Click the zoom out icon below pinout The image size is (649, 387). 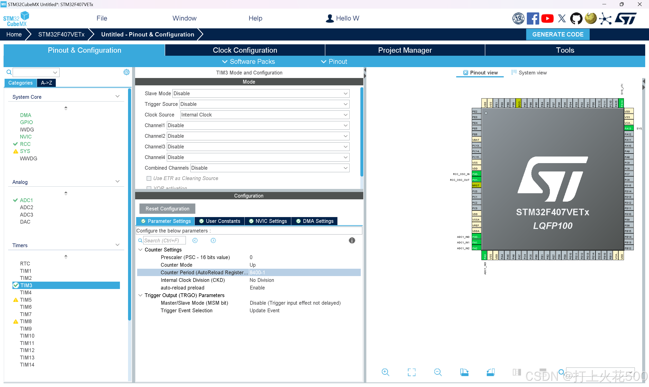[438, 372]
